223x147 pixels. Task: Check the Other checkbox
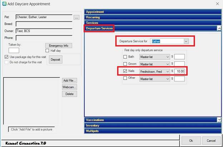click(125, 78)
